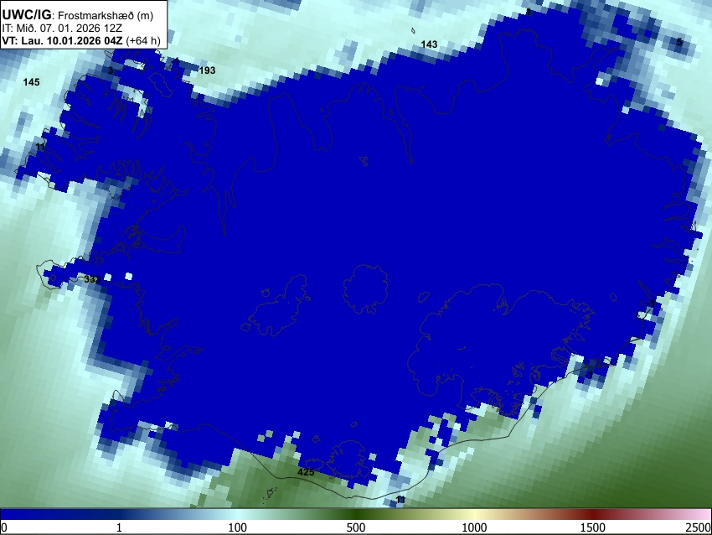
Task: Click the "0" tick label on the legend
Action: click(4, 527)
